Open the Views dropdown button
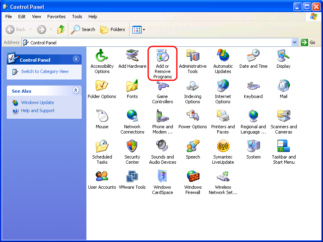The image size is (323, 242). tap(144, 29)
